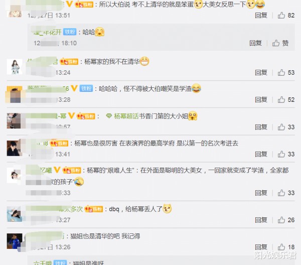Like the comment 杨幂家的我不在清华
301x265 pixels.
[x=286, y=73]
